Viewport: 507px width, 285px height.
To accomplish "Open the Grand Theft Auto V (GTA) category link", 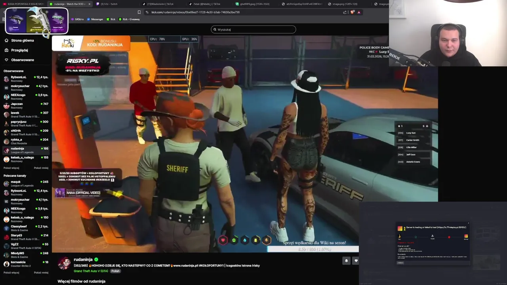I will (x=91, y=271).
